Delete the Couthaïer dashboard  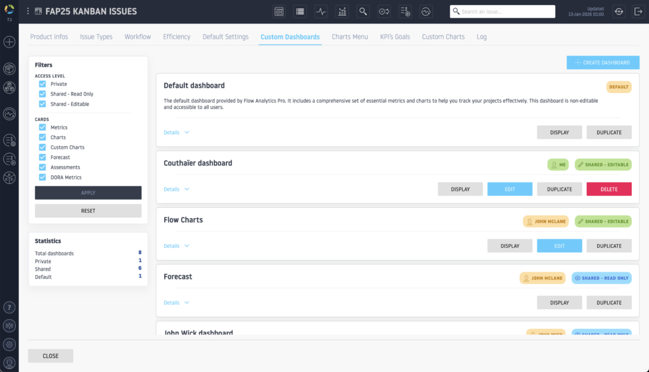(608, 189)
